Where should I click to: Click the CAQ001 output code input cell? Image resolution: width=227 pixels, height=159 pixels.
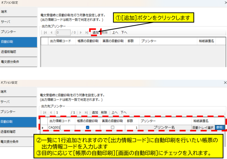[60, 128]
